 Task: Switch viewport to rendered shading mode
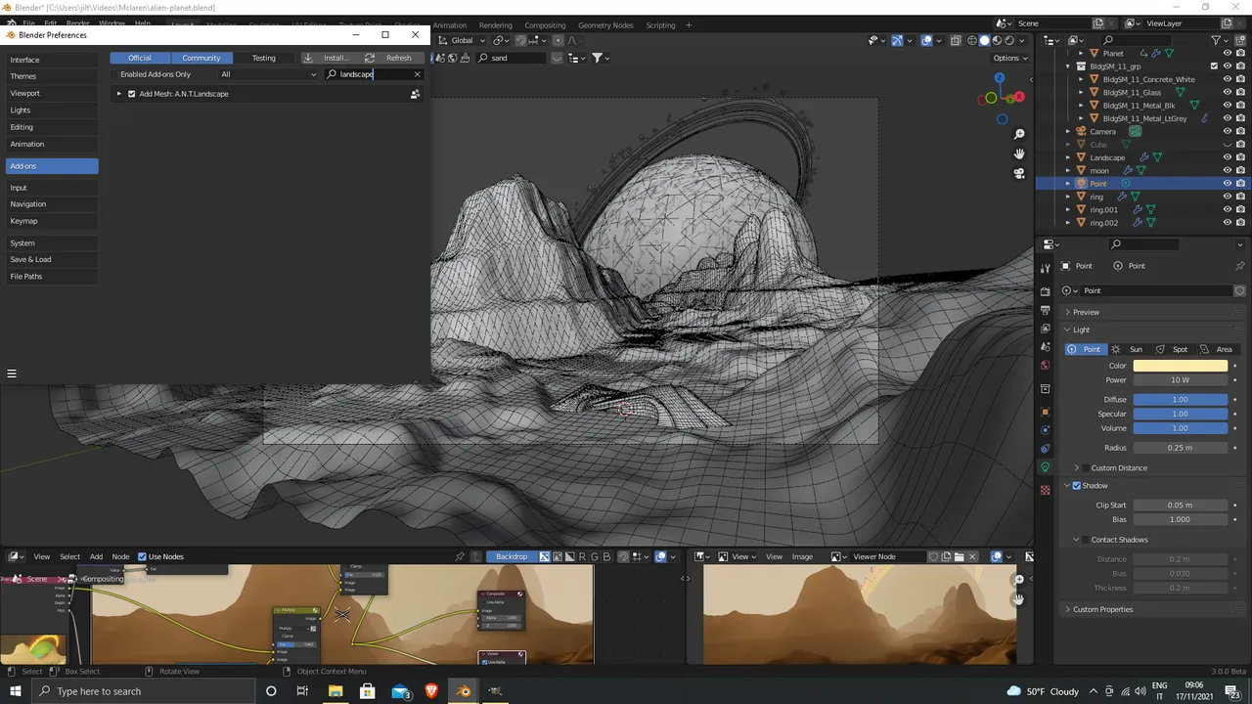tap(1010, 40)
